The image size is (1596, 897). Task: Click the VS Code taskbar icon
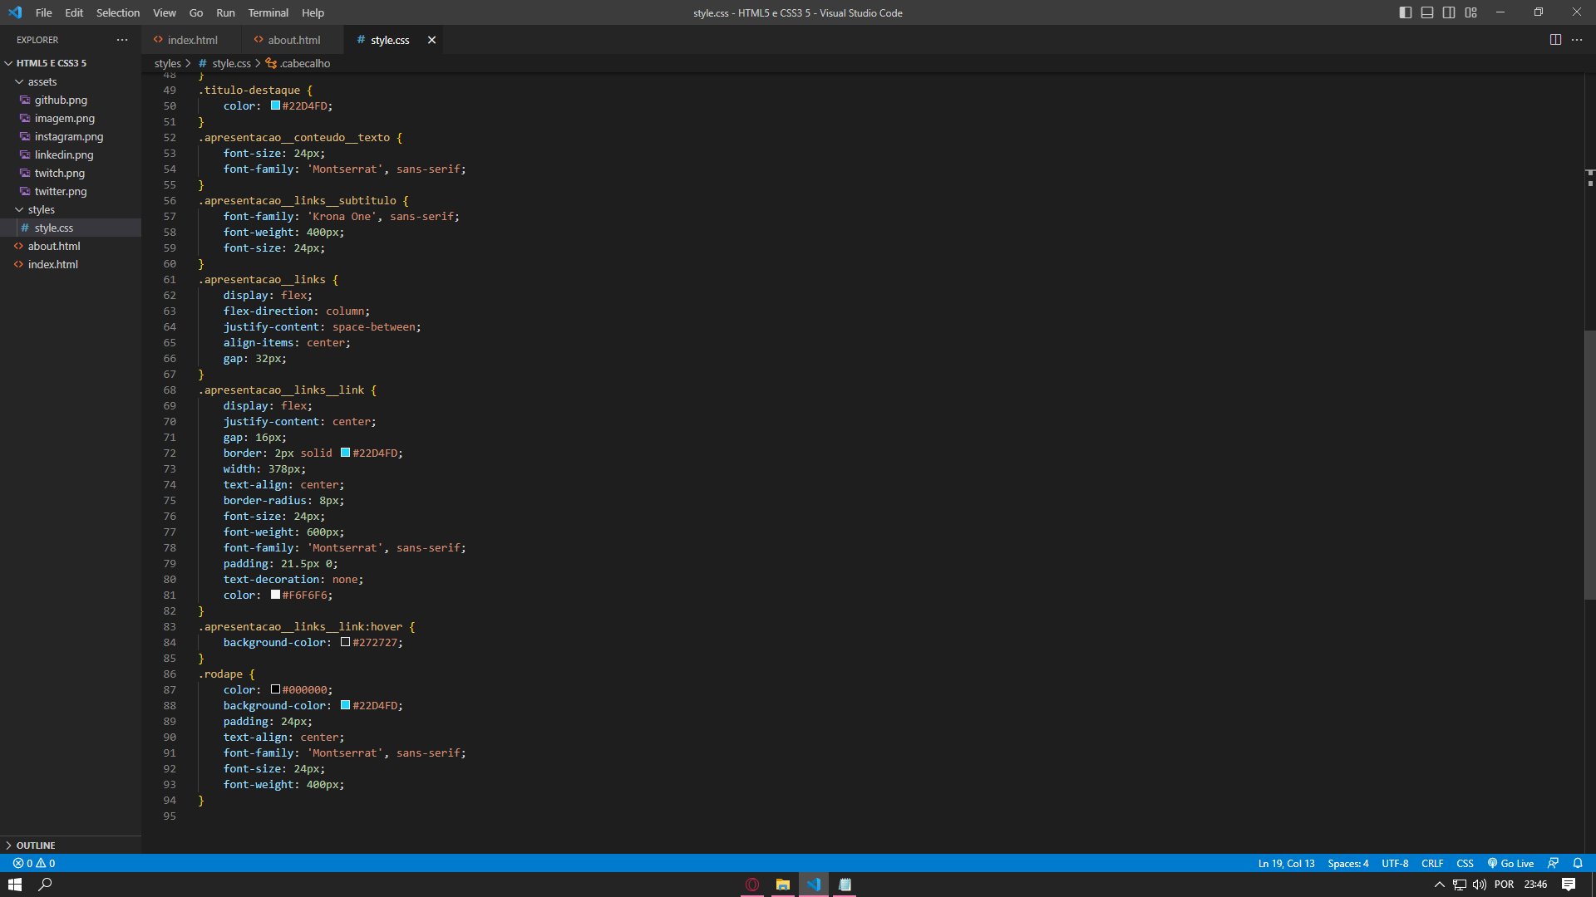(814, 885)
